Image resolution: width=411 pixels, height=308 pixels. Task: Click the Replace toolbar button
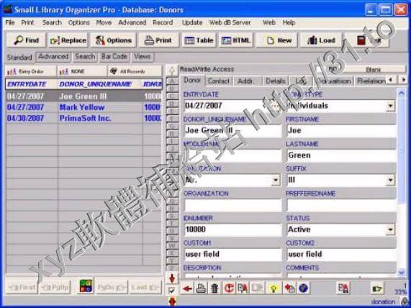(x=68, y=40)
